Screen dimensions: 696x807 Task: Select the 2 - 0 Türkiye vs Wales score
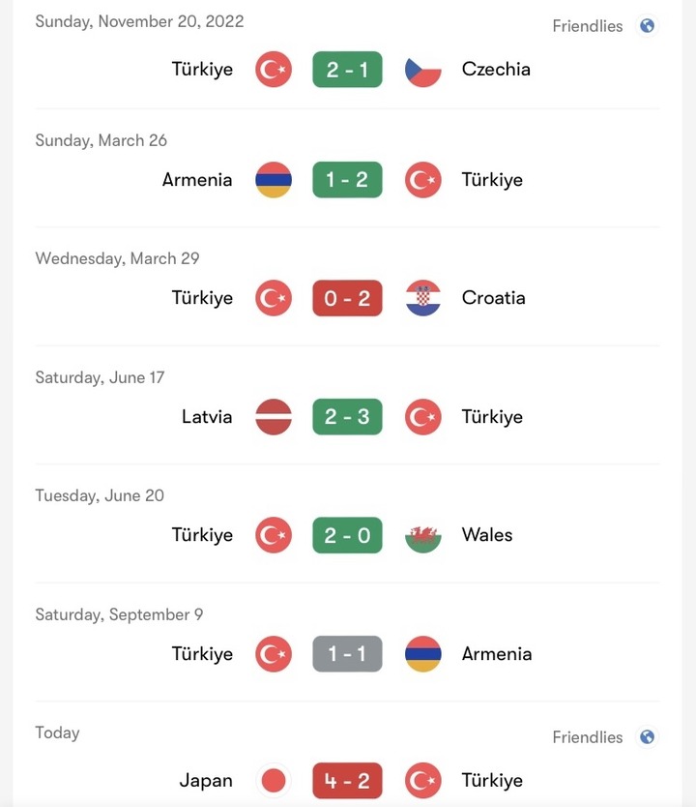coord(347,535)
